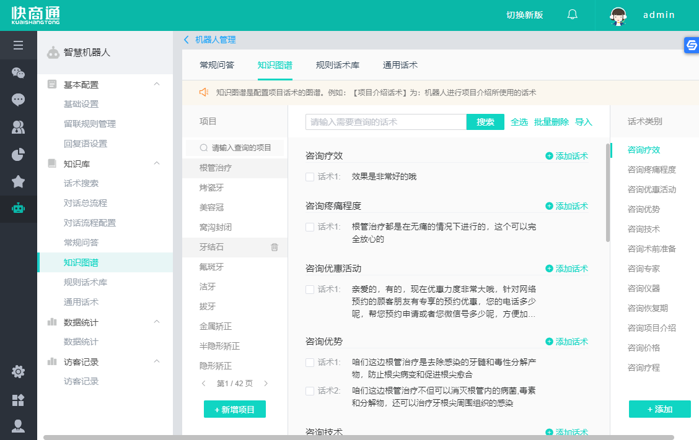This screenshot has height=440, width=699.
Task: Open the WeChat icon in left sidebar
Action: (x=18, y=73)
